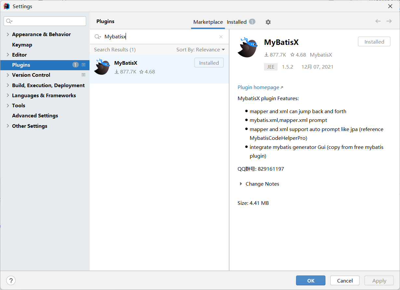Expand the Other Settings section
400x290 pixels.
(x=8, y=126)
